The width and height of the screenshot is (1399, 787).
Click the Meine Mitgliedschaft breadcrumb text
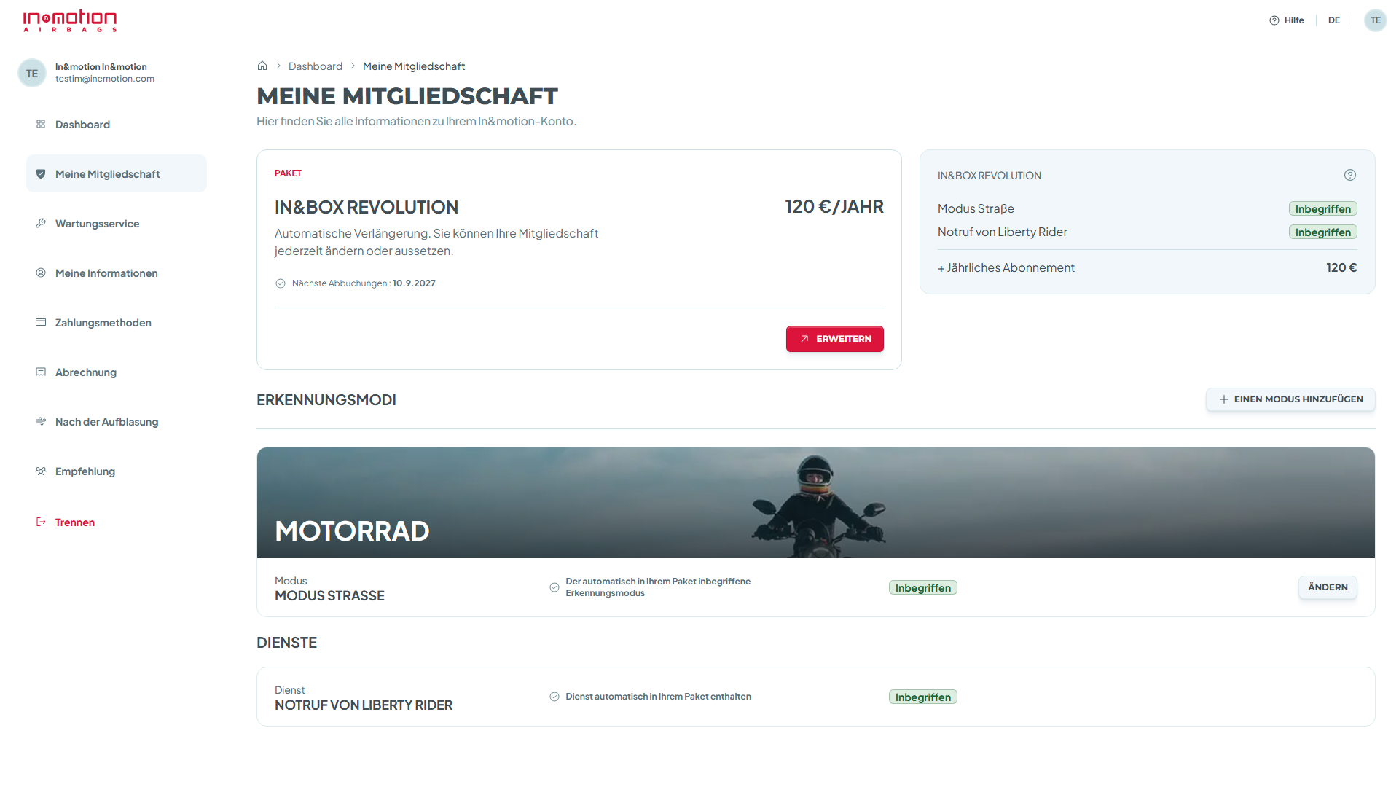tap(414, 66)
